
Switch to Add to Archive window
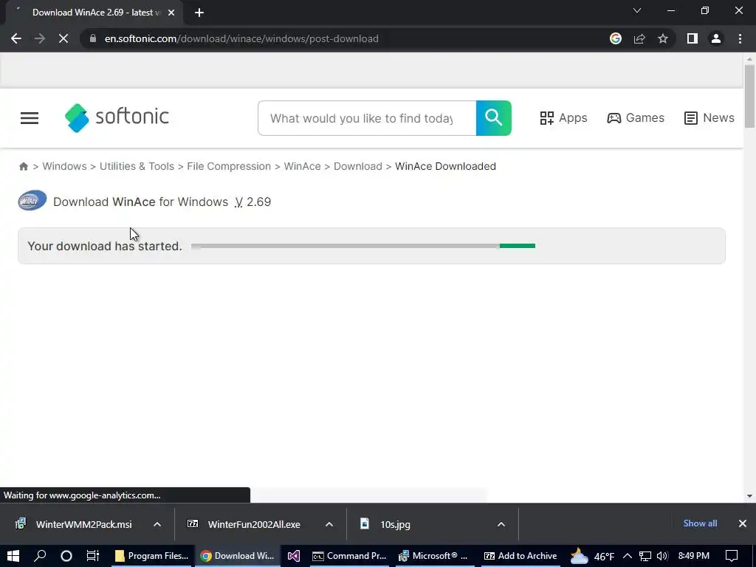(520, 556)
